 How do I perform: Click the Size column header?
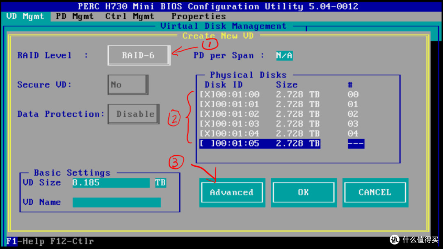tap(287, 85)
